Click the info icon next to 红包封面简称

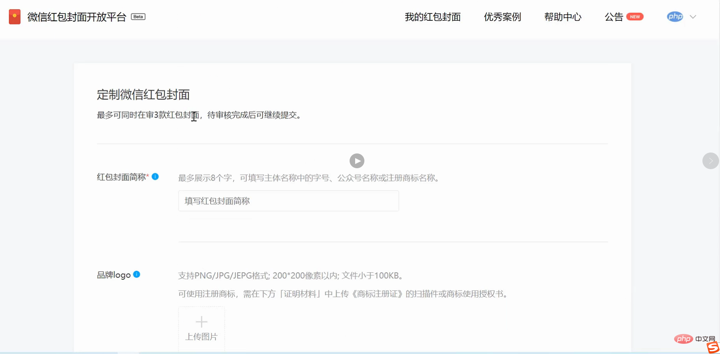(x=155, y=176)
